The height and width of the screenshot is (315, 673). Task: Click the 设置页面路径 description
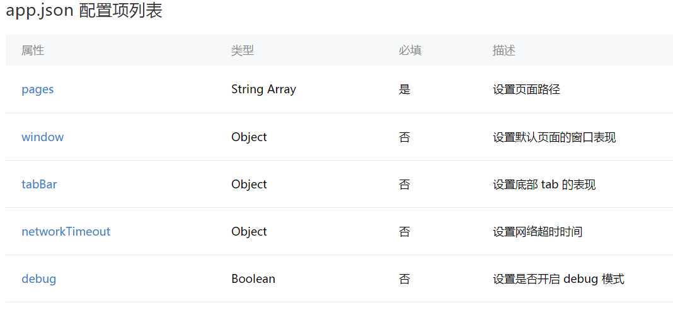click(x=526, y=89)
